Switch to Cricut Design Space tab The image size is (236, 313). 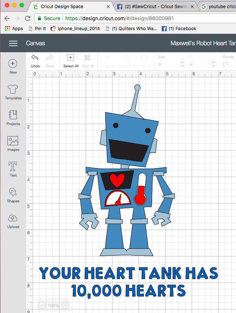tap(62, 7)
